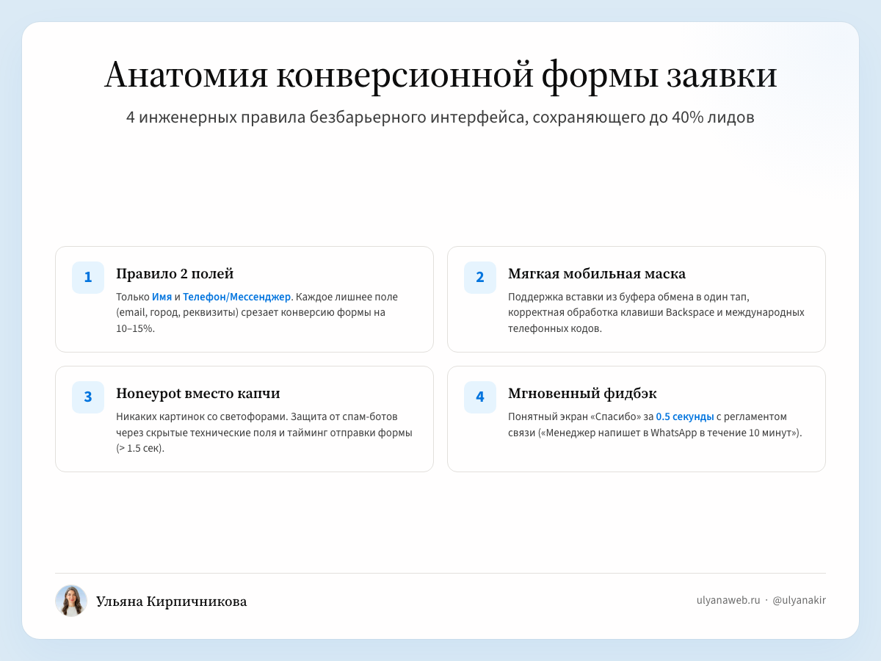881x661 pixels.
Task: Click the text "телефонных кодов."
Action: pos(555,328)
